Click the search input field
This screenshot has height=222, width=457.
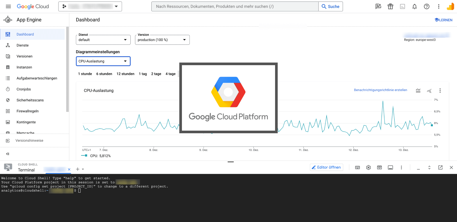tap(235, 6)
